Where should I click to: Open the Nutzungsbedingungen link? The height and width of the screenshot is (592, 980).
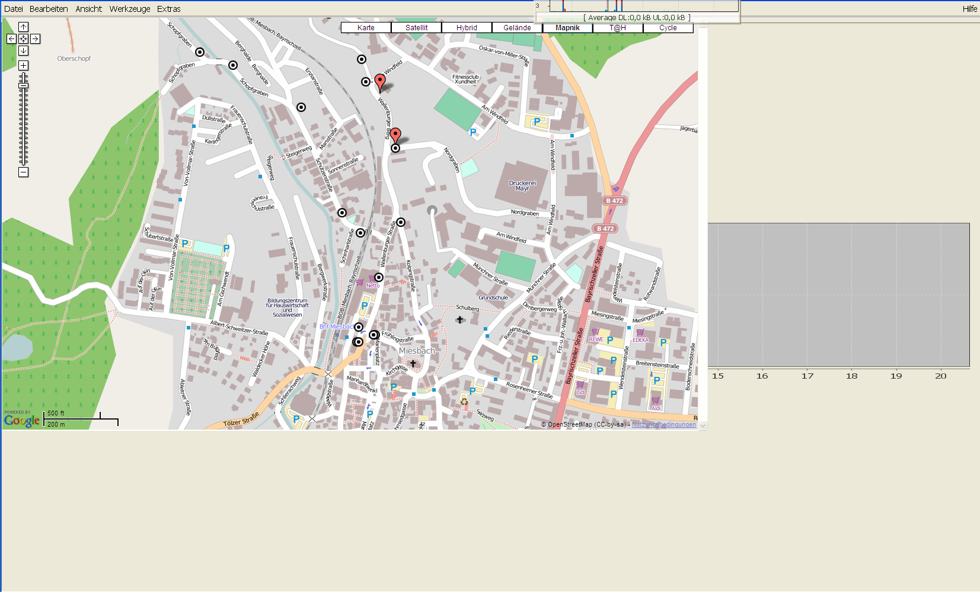tap(663, 424)
